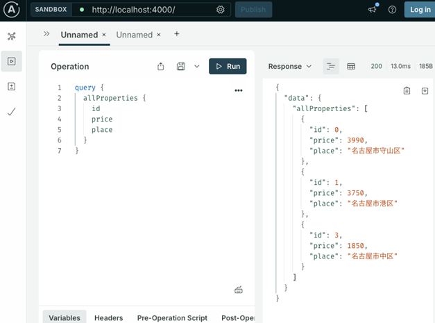
Task: Click the share operation icon
Action: click(x=161, y=67)
